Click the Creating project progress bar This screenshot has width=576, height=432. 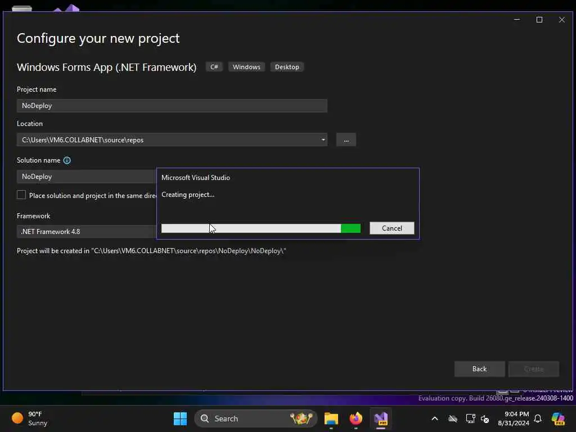pos(261,228)
